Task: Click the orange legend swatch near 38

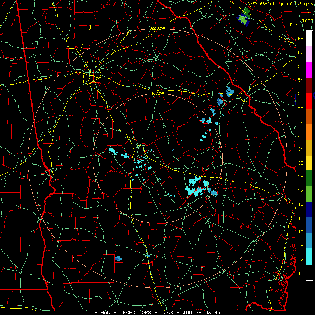Action: (309, 132)
